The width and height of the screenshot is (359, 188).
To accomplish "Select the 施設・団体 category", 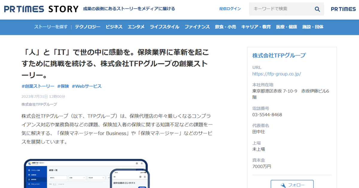I will [x=313, y=27].
